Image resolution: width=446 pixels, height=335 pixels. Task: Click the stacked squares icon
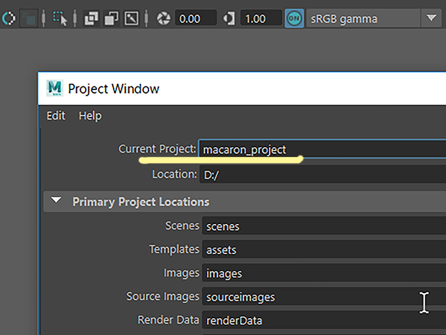pyautogui.click(x=111, y=19)
